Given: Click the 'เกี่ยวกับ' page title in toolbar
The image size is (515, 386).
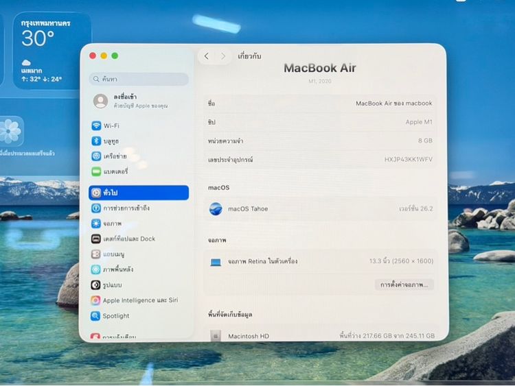Looking at the screenshot, I should 250,56.
